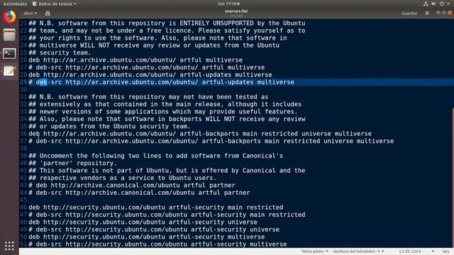The width and height of the screenshot is (454, 255).
Task: Click line 49 deb-src artful-security universe
Action: coord(154,229)
